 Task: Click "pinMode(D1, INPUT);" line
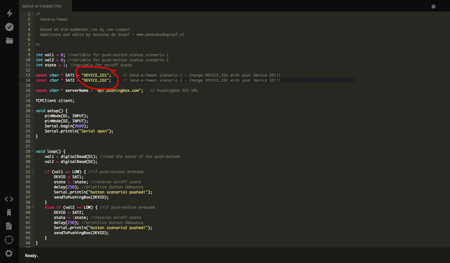(67, 116)
